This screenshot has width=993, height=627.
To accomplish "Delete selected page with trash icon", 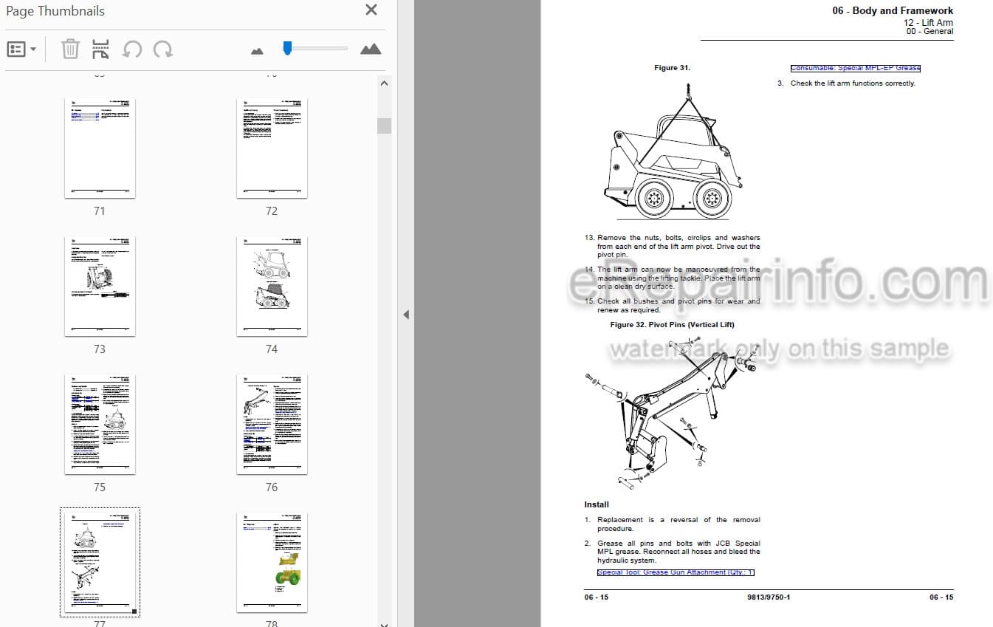I will [70, 49].
